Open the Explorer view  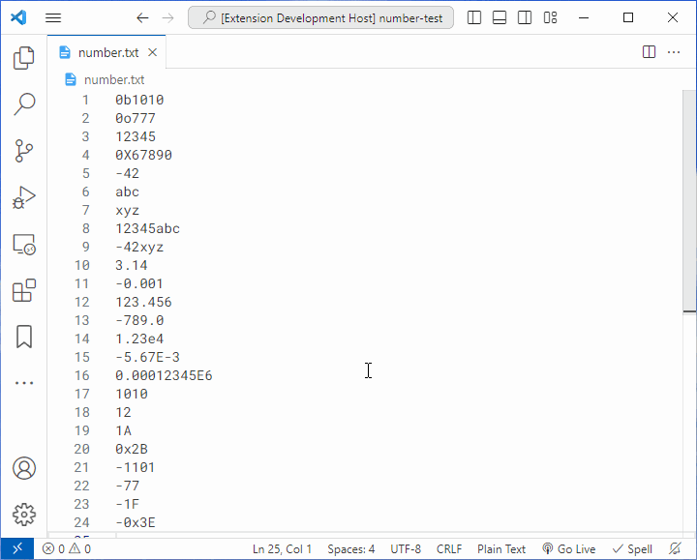coord(24,58)
